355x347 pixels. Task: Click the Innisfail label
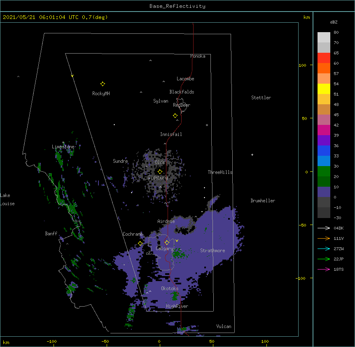click(x=171, y=134)
